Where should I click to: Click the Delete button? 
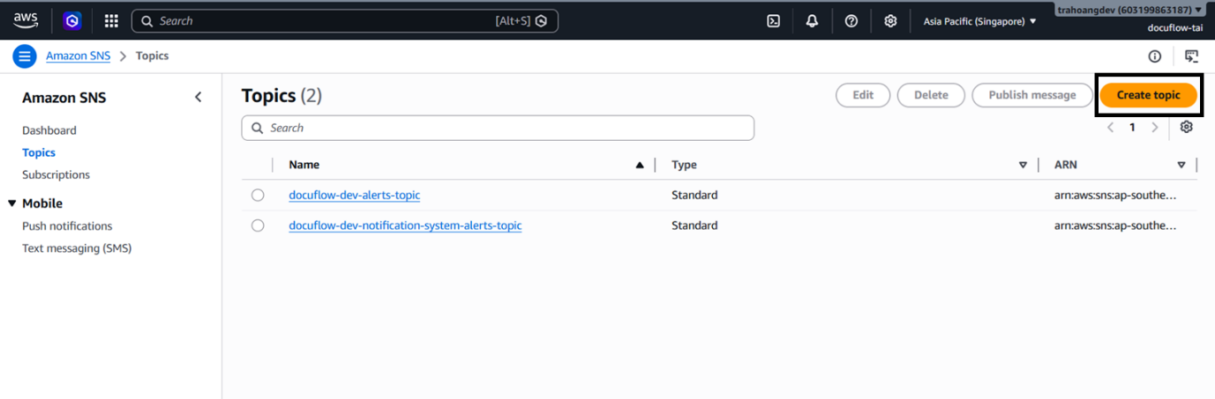click(931, 95)
